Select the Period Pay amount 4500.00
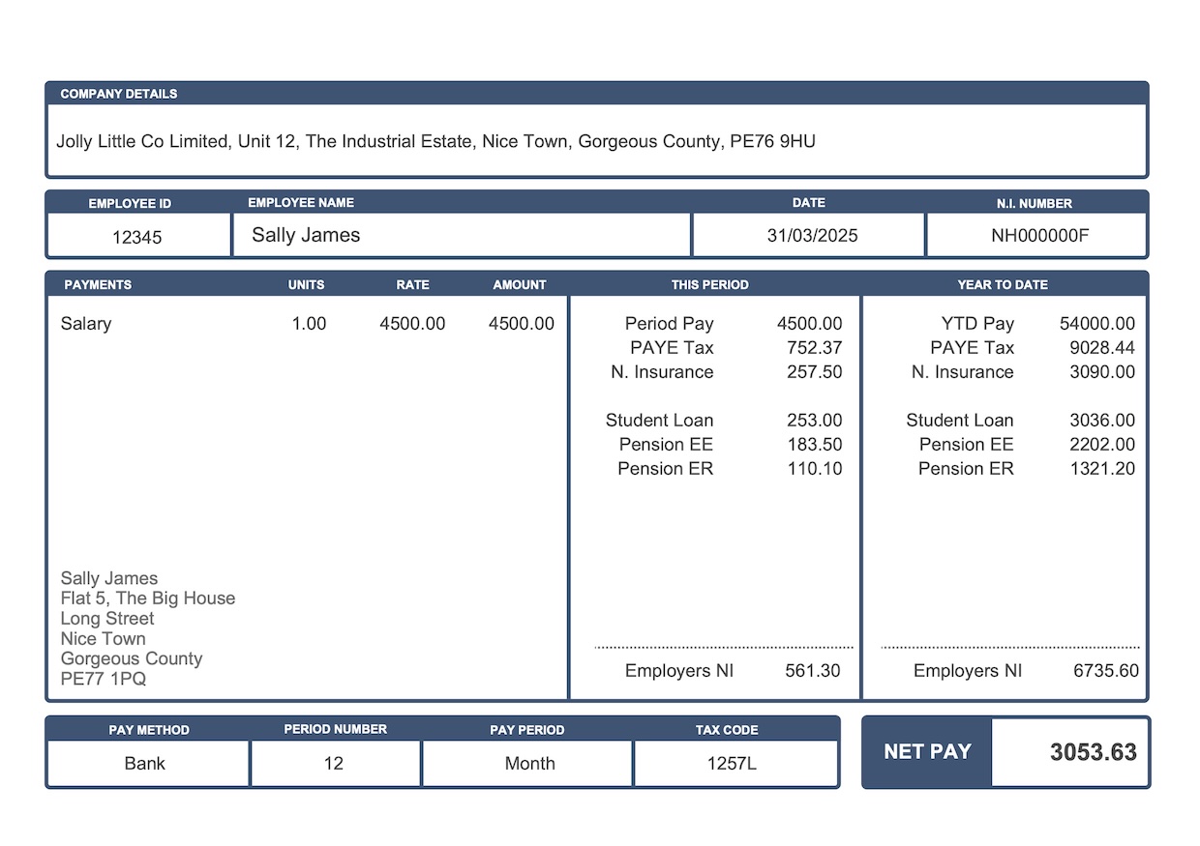This screenshot has height=846, width=1200. pyautogui.click(x=809, y=323)
